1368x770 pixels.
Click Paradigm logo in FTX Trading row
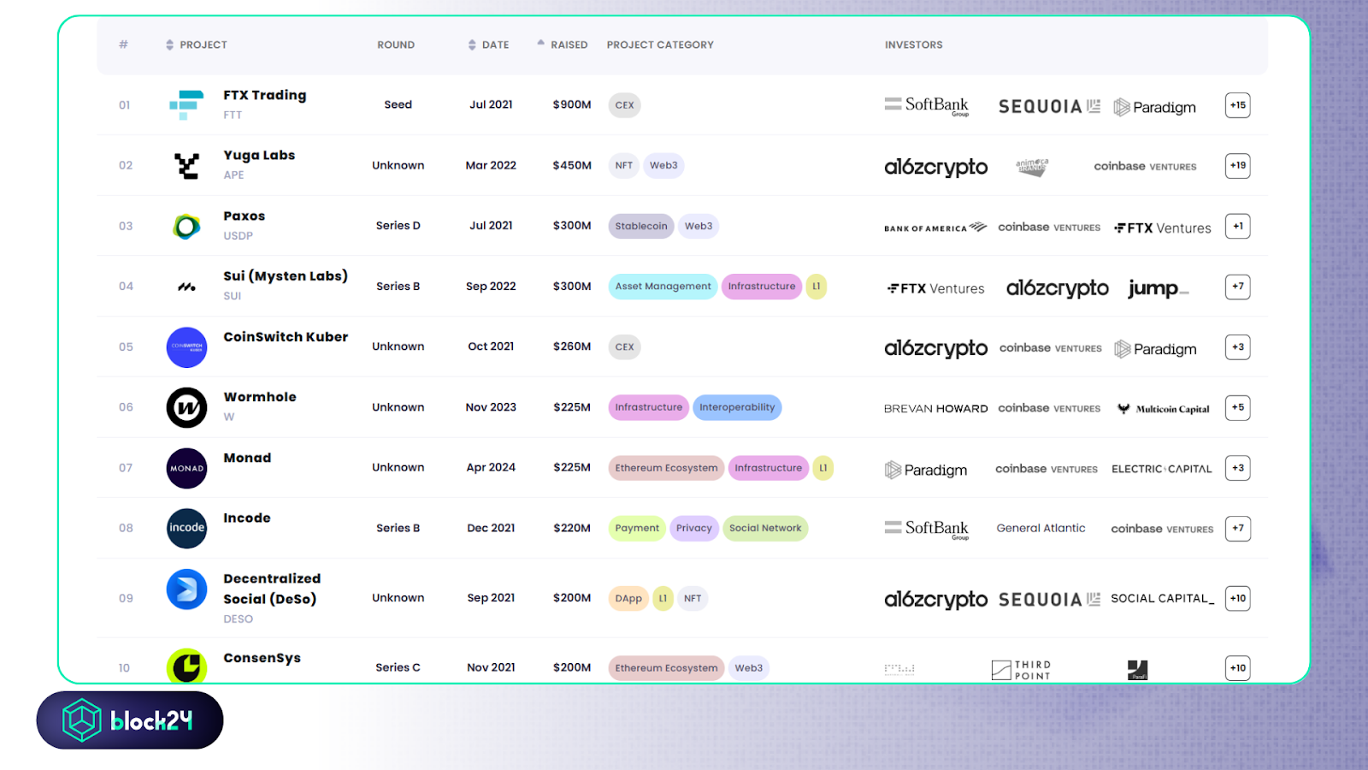pos(1154,107)
